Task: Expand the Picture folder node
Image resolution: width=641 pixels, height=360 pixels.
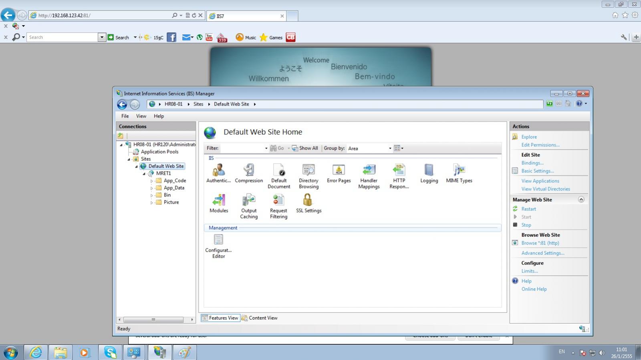Action: click(152, 202)
